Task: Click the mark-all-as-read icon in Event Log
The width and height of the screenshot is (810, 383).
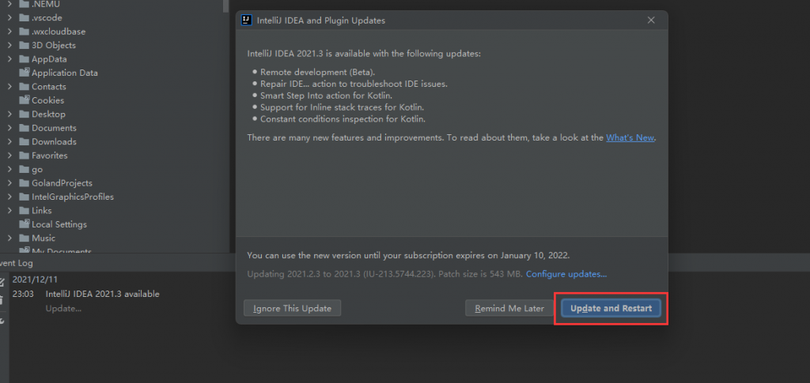Action: point(2,282)
